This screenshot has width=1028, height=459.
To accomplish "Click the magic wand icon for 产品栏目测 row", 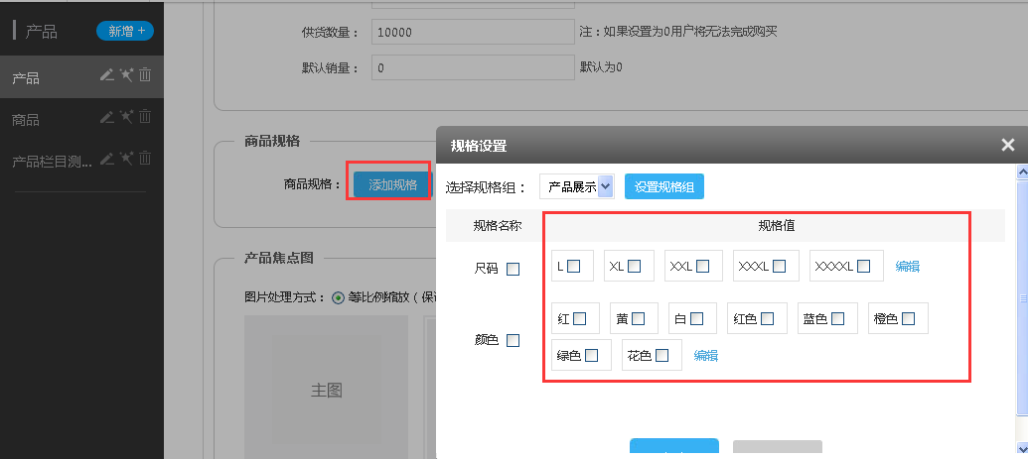I will point(126,159).
